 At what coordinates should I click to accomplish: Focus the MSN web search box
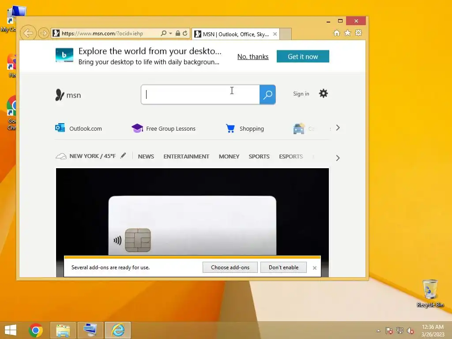[200, 94]
